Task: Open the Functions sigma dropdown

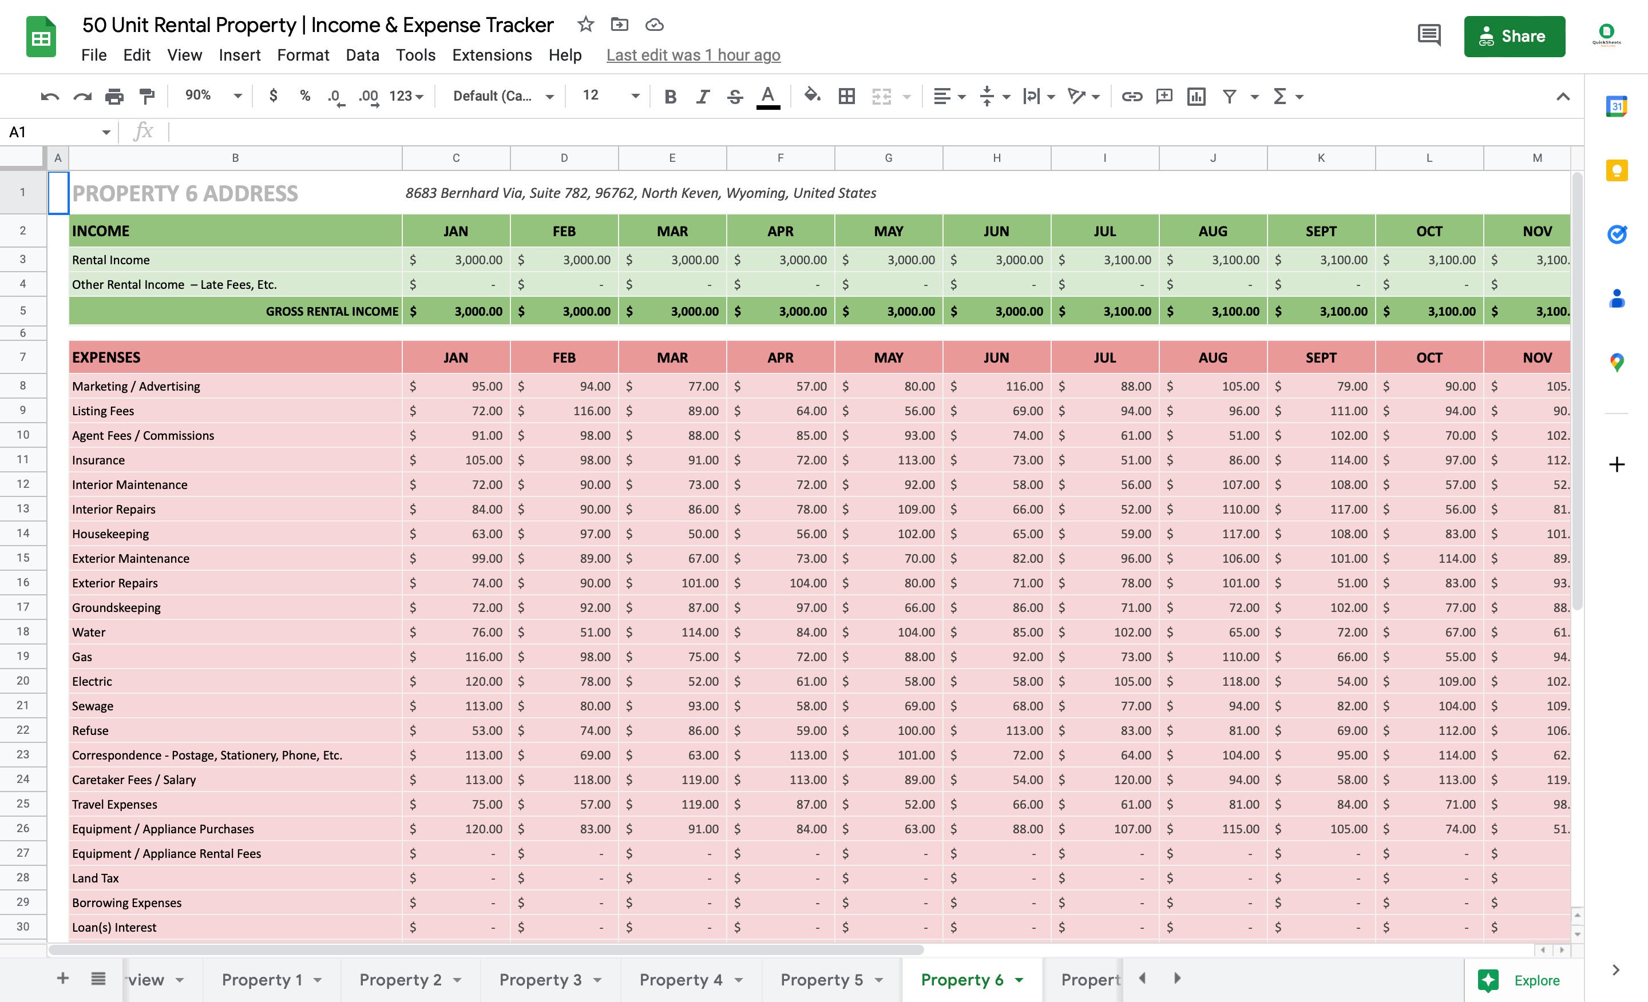Action: pyautogui.click(x=1287, y=97)
